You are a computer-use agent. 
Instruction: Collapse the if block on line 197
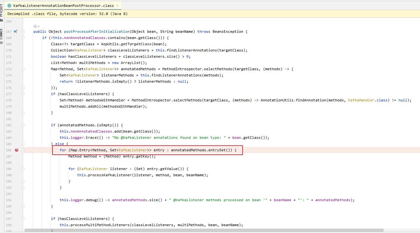(23, 219)
